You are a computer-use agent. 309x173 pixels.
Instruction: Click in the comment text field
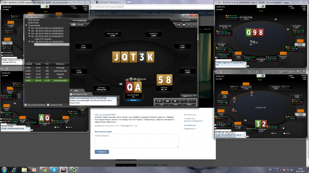point(136,141)
